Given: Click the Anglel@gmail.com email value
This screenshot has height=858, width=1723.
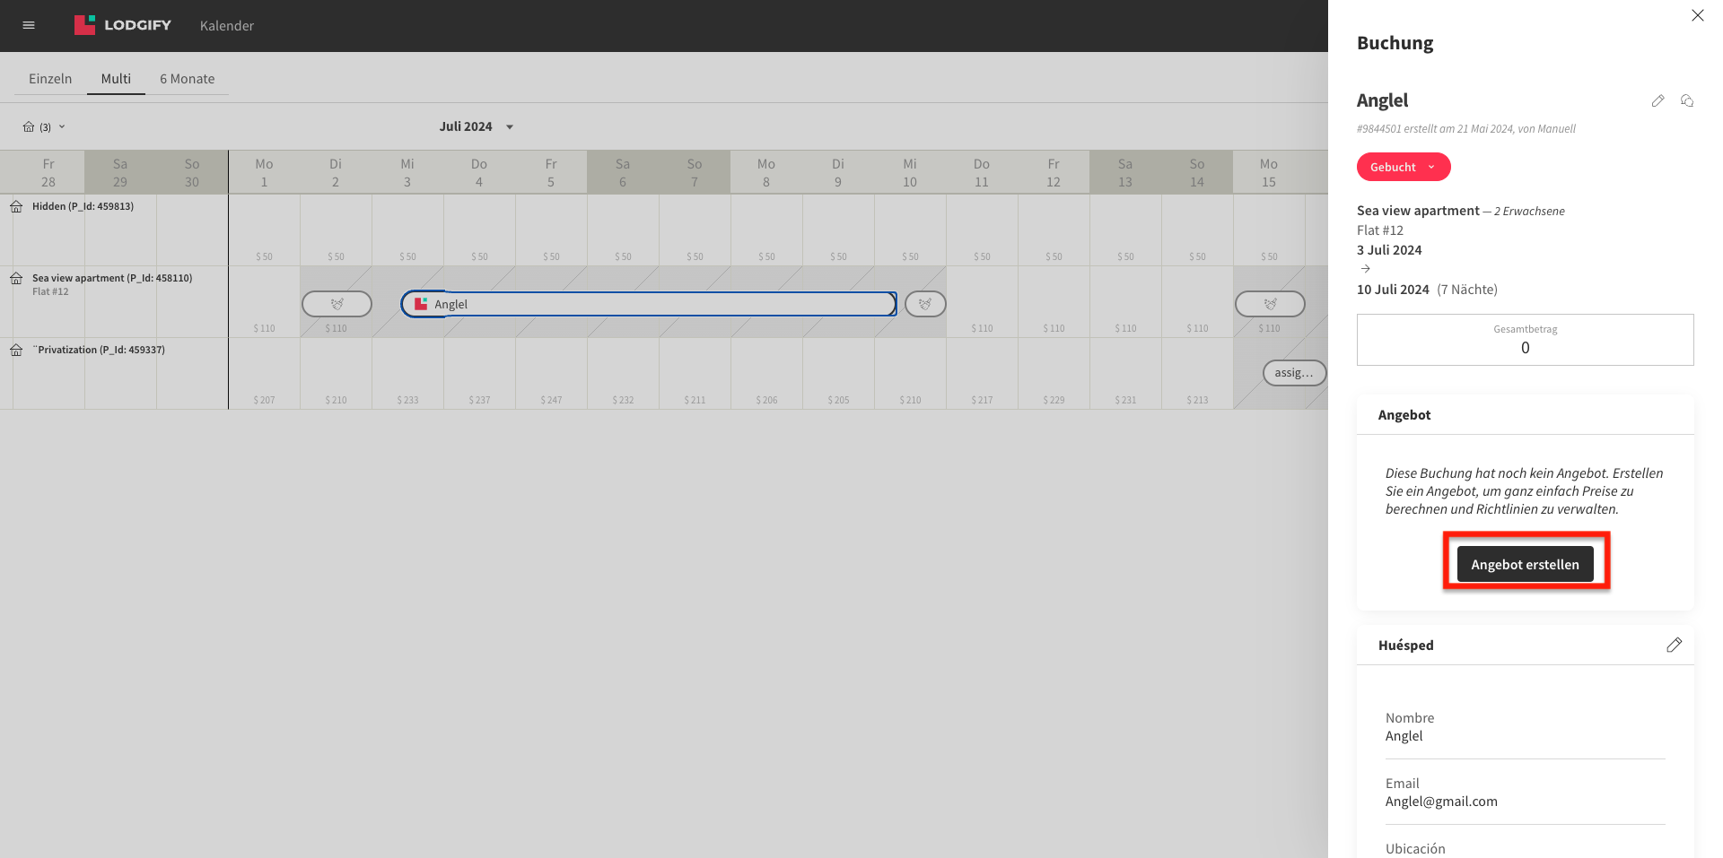Looking at the screenshot, I should coord(1441,802).
